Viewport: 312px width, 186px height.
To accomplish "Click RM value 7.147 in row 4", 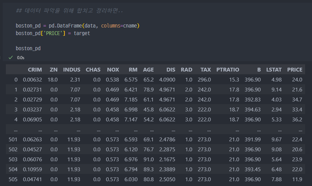I will [x=131, y=119].
